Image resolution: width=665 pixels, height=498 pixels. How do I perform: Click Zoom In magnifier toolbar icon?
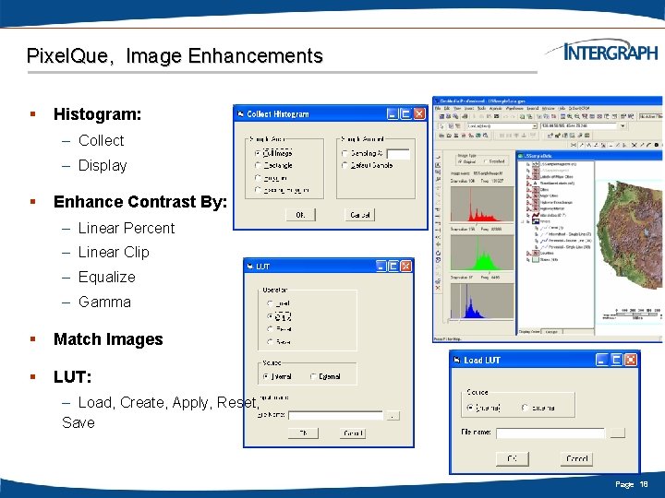(570, 116)
